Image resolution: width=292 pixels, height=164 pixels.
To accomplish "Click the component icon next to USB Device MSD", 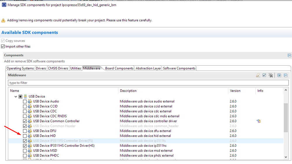I will coord(30,151).
